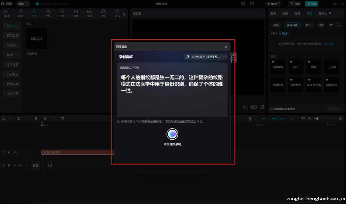Select the 热门 voice category chip
The image size is (346, 204).
point(309,25)
